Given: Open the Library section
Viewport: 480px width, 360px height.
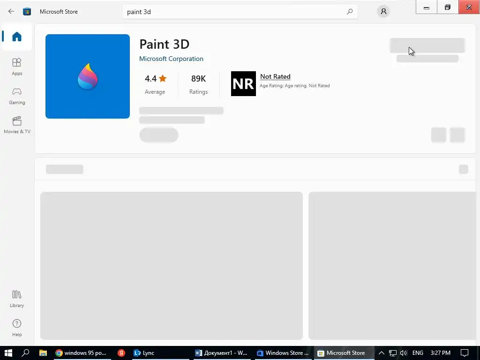Looking at the screenshot, I should tap(17, 299).
